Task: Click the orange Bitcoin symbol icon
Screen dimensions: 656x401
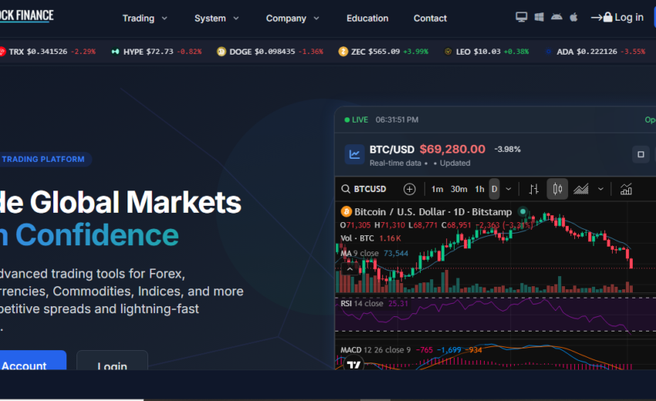Action: 346,212
